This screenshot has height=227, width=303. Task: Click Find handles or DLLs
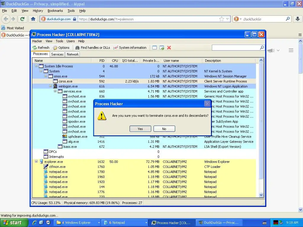pyautogui.click(x=93, y=48)
